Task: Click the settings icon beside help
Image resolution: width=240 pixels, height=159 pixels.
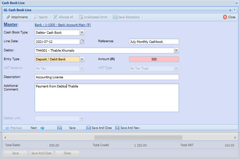Action: 230,10
